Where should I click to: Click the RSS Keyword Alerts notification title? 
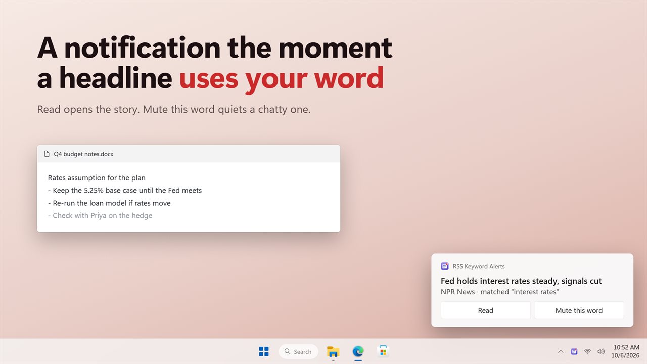click(x=478, y=266)
